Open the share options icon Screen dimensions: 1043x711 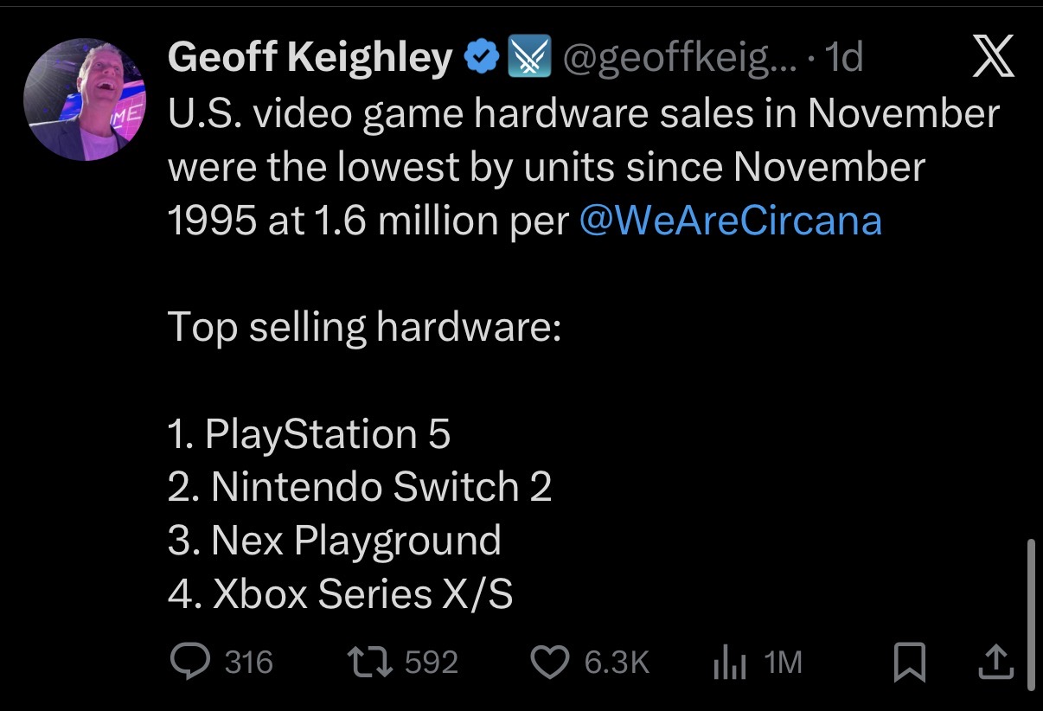coord(995,663)
